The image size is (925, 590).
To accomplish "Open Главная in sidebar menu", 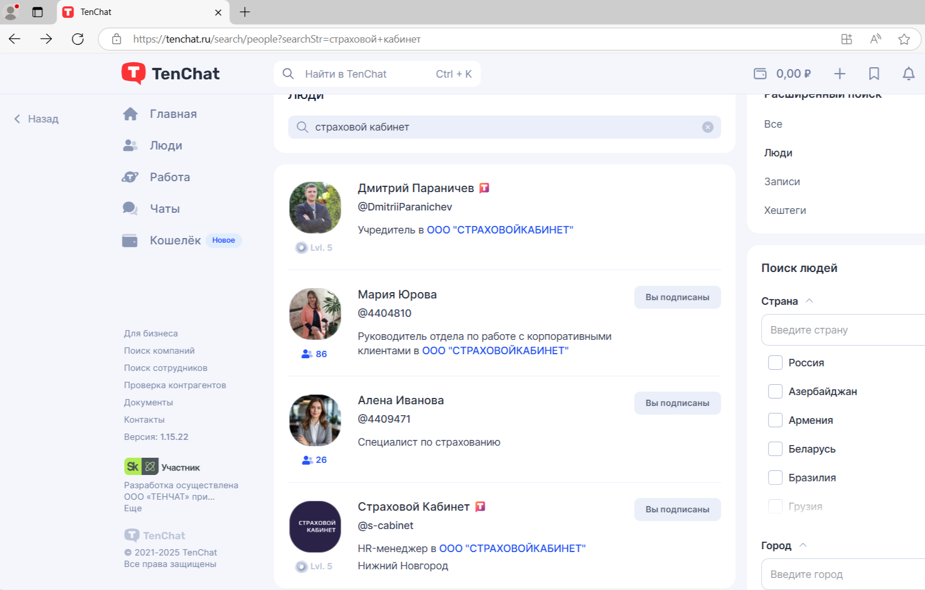I will tap(173, 114).
